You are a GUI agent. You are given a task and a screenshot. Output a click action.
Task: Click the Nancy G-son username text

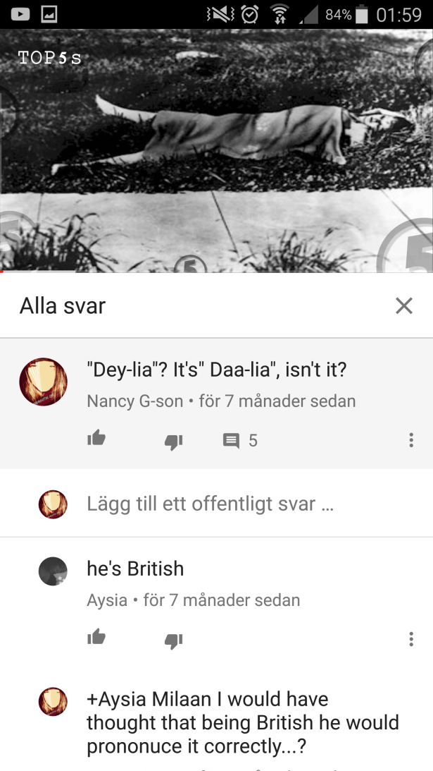pos(135,401)
